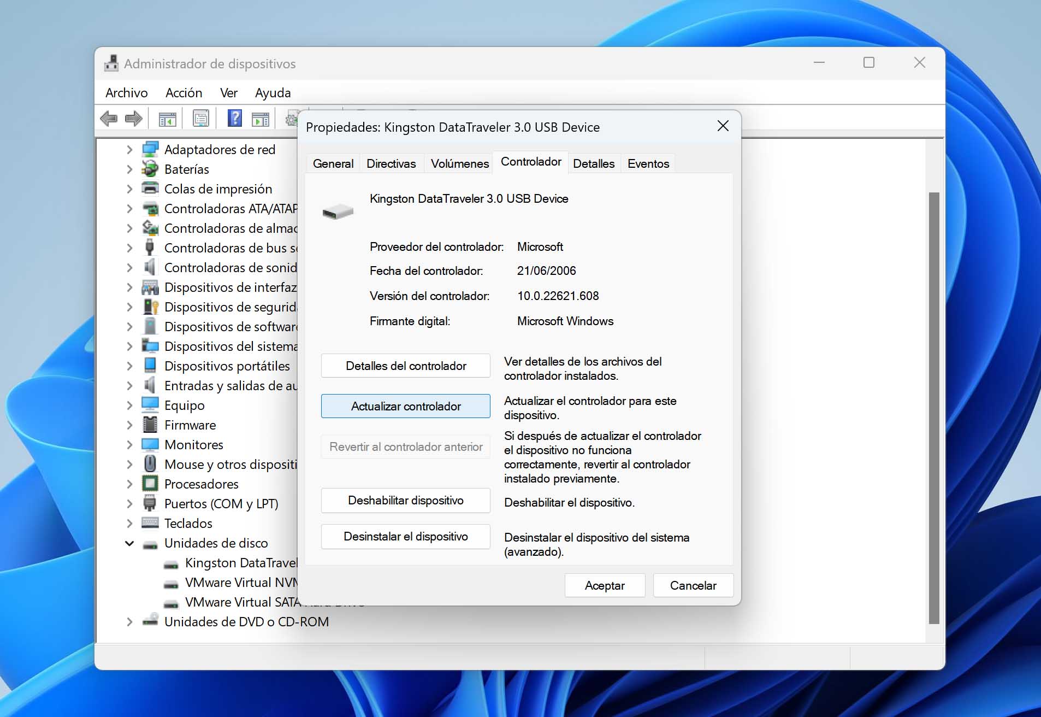Click the Adaptadores de red icon
The width and height of the screenshot is (1041, 717).
coord(150,149)
